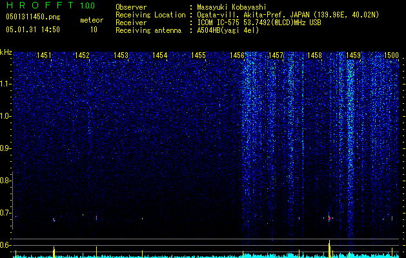Click the 1.1 kHz frequency tick
The height and width of the screenshot is (258, 406).
tap(6, 84)
